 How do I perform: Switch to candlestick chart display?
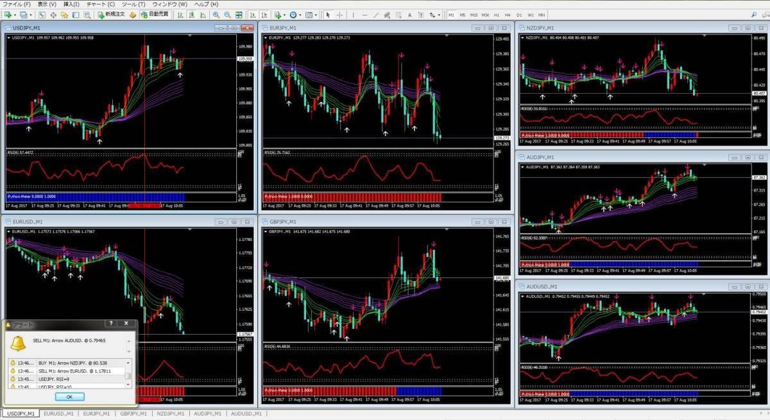click(x=191, y=15)
